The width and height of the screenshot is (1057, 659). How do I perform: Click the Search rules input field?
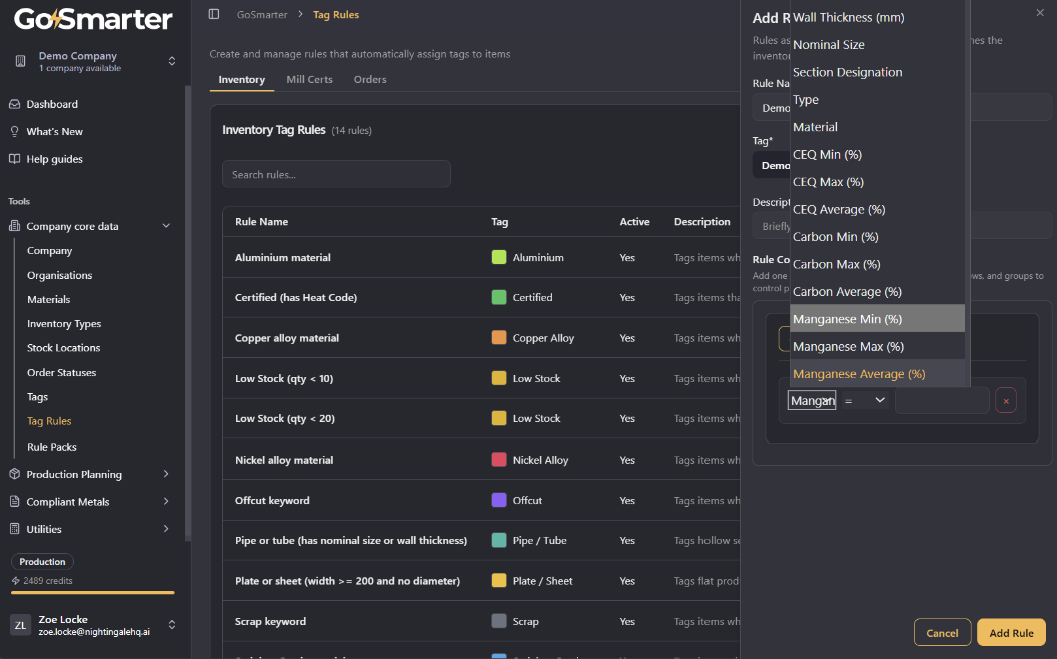(336, 174)
